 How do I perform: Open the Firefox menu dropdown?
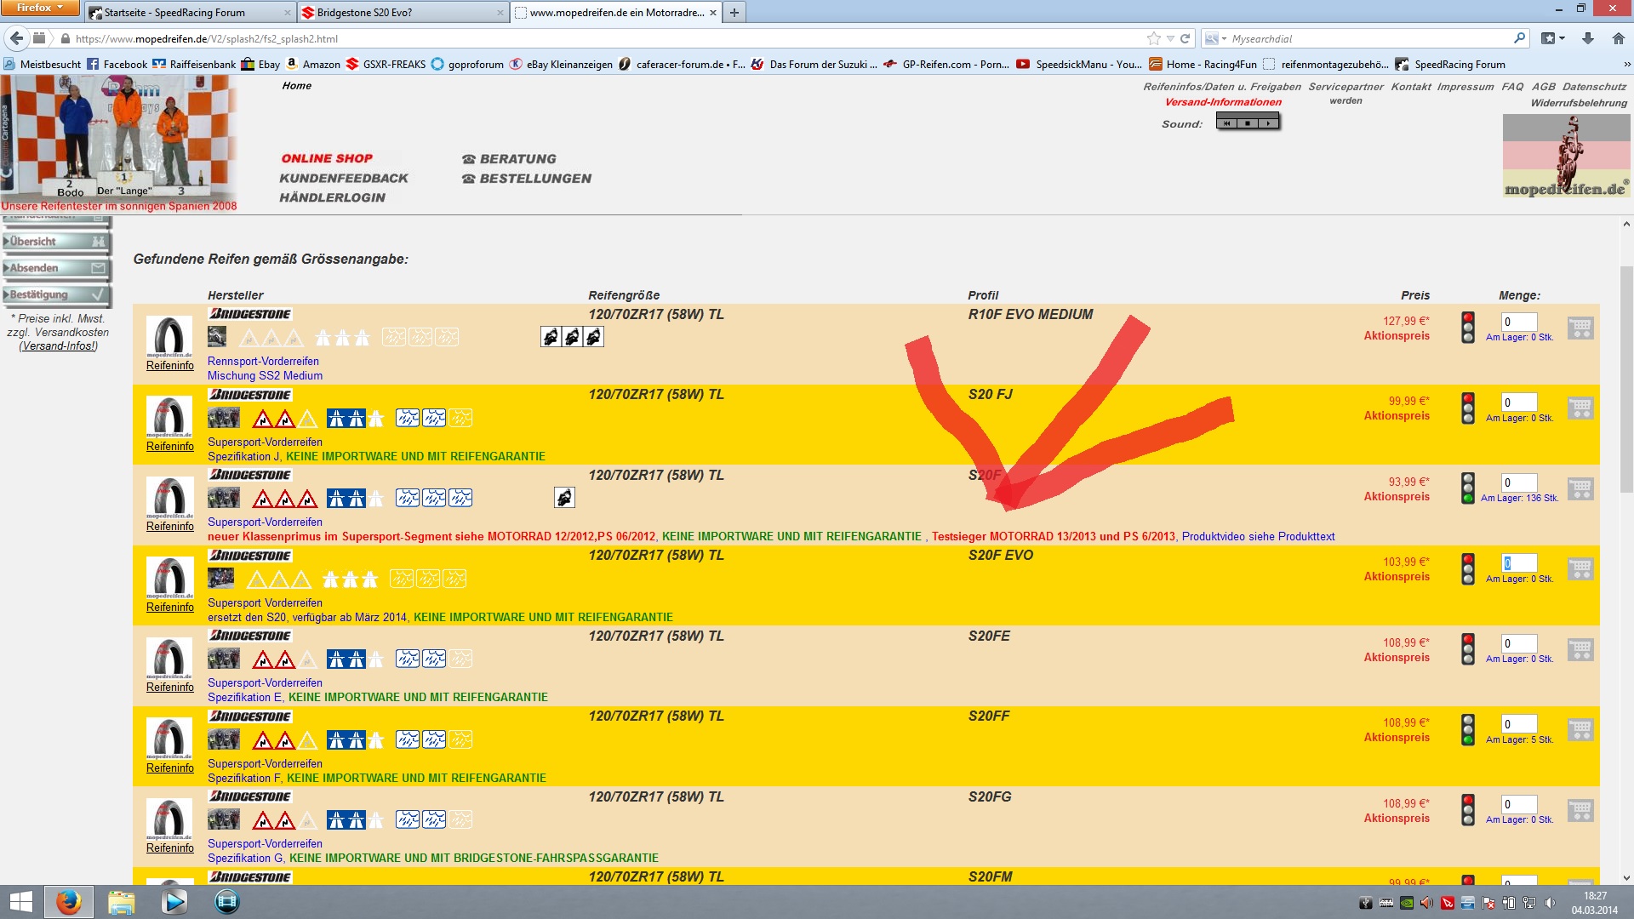40,8
